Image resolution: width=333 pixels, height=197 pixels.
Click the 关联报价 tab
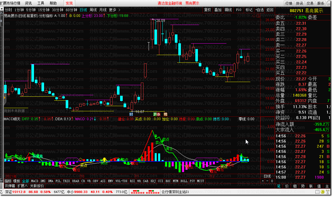coord(37,186)
